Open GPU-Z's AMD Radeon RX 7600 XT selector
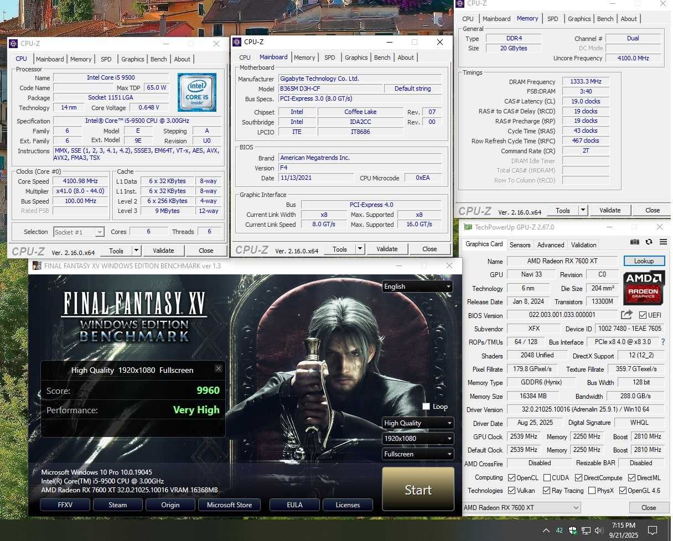The height and width of the screenshot is (541, 673). click(521, 507)
